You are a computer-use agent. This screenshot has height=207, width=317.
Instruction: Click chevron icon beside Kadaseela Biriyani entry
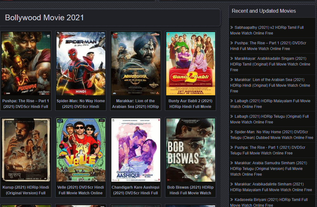pyautogui.click(x=232, y=199)
